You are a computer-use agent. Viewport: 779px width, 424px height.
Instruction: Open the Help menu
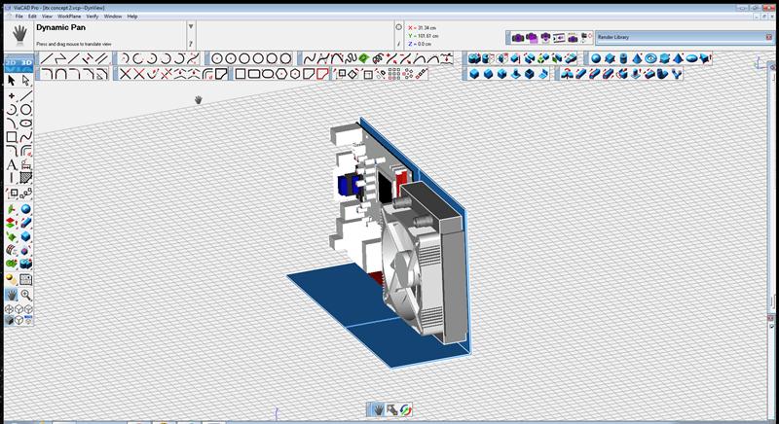tap(132, 17)
